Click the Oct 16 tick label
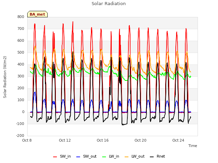This screenshot has height=163, width=218. click(103, 140)
